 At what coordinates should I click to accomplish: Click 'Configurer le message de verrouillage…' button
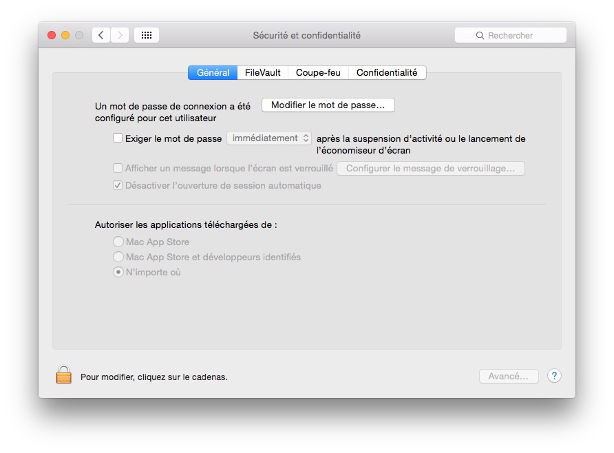click(431, 169)
